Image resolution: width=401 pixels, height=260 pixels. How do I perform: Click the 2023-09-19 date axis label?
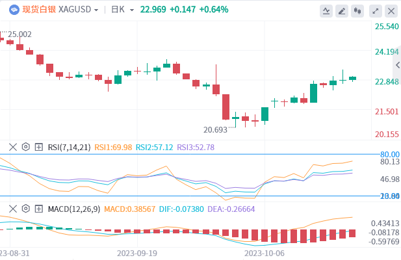(137, 253)
